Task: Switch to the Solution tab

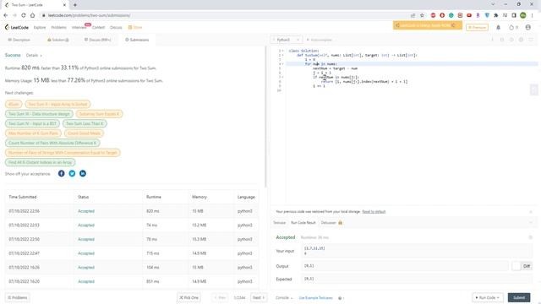Action: pos(58,40)
